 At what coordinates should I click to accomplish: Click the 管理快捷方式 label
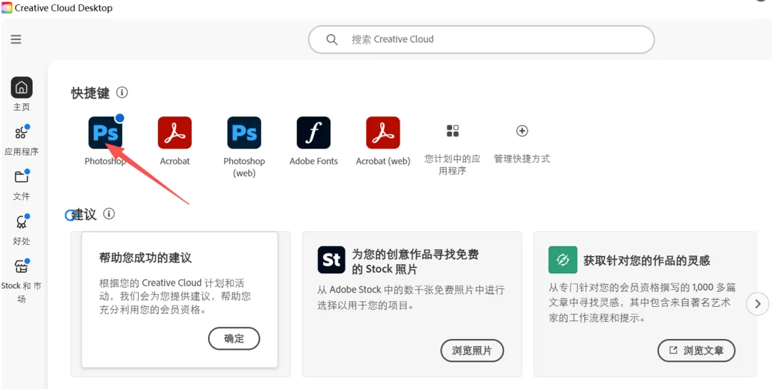click(x=522, y=159)
